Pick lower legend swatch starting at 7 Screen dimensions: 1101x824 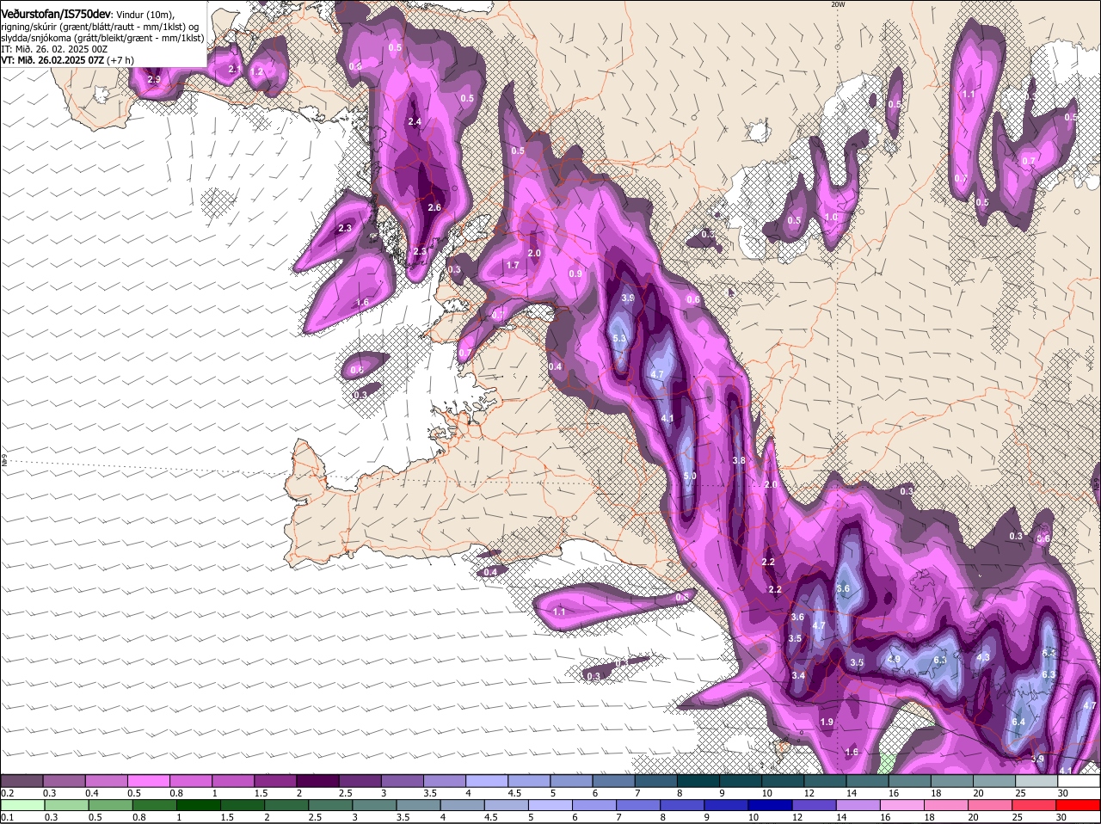tap(637, 805)
